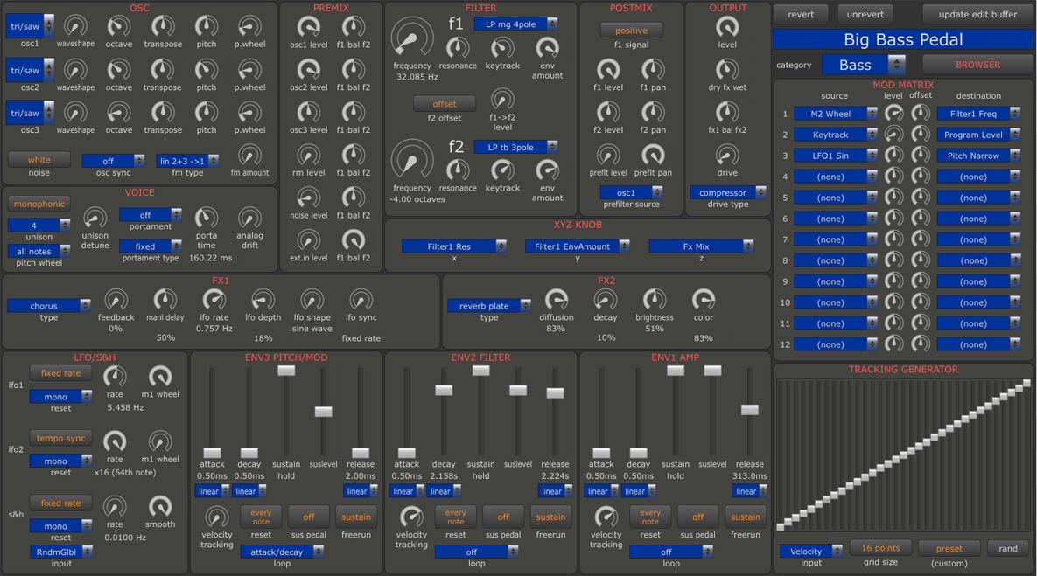
Task: Click the osc1 level knob in Premix
Action: (x=308, y=27)
